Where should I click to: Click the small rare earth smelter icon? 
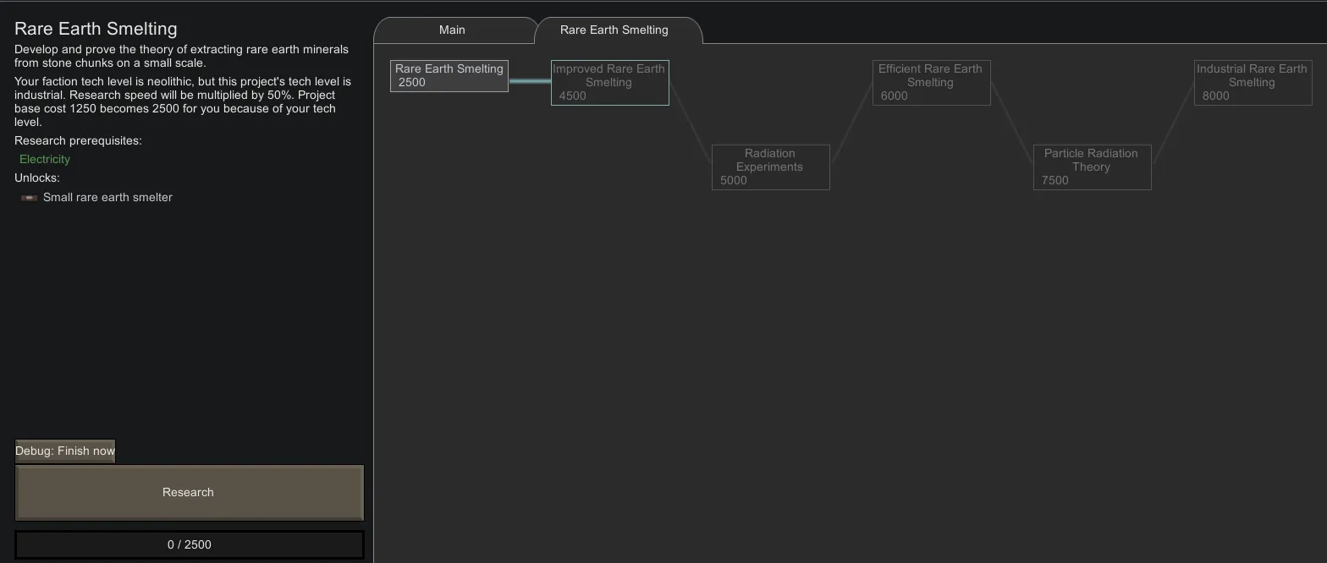(x=29, y=198)
